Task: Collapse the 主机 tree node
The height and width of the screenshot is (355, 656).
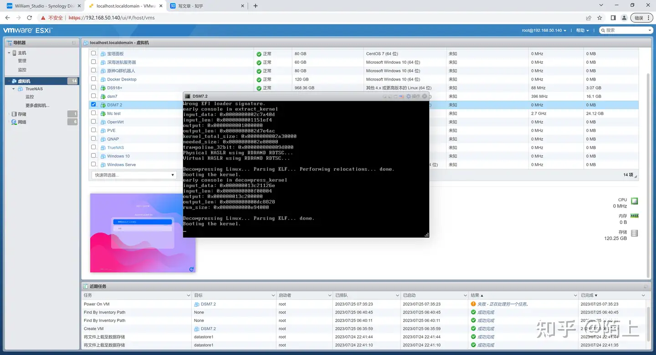Action: click(9, 53)
